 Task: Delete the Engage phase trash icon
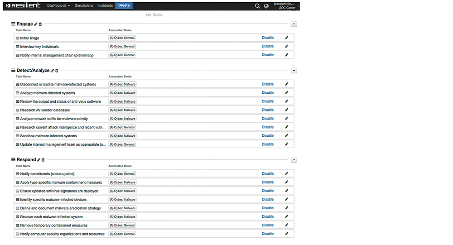tap(40, 24)
